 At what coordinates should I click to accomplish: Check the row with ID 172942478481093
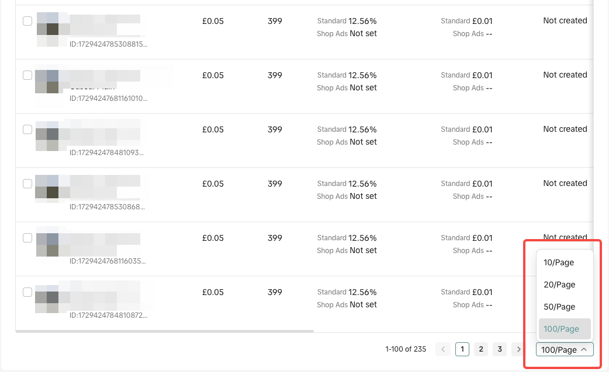(x=27, y=129)
